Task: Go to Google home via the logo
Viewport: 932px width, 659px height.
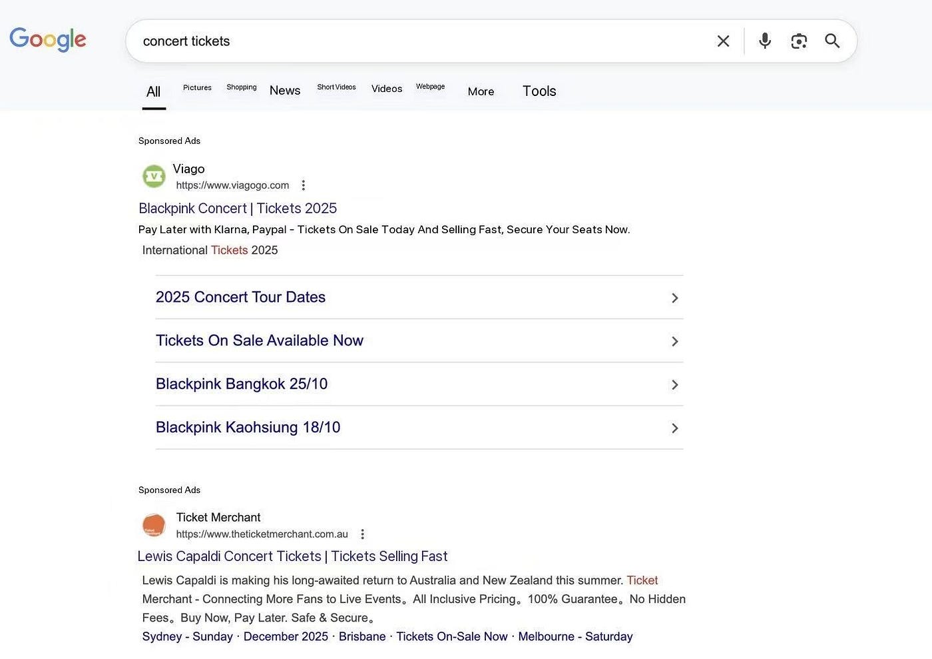Action: pos(48,39)
